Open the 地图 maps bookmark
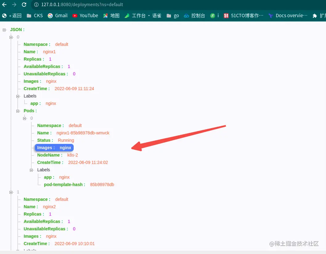This screenshot has height=254, width=326. click(112, 16)
